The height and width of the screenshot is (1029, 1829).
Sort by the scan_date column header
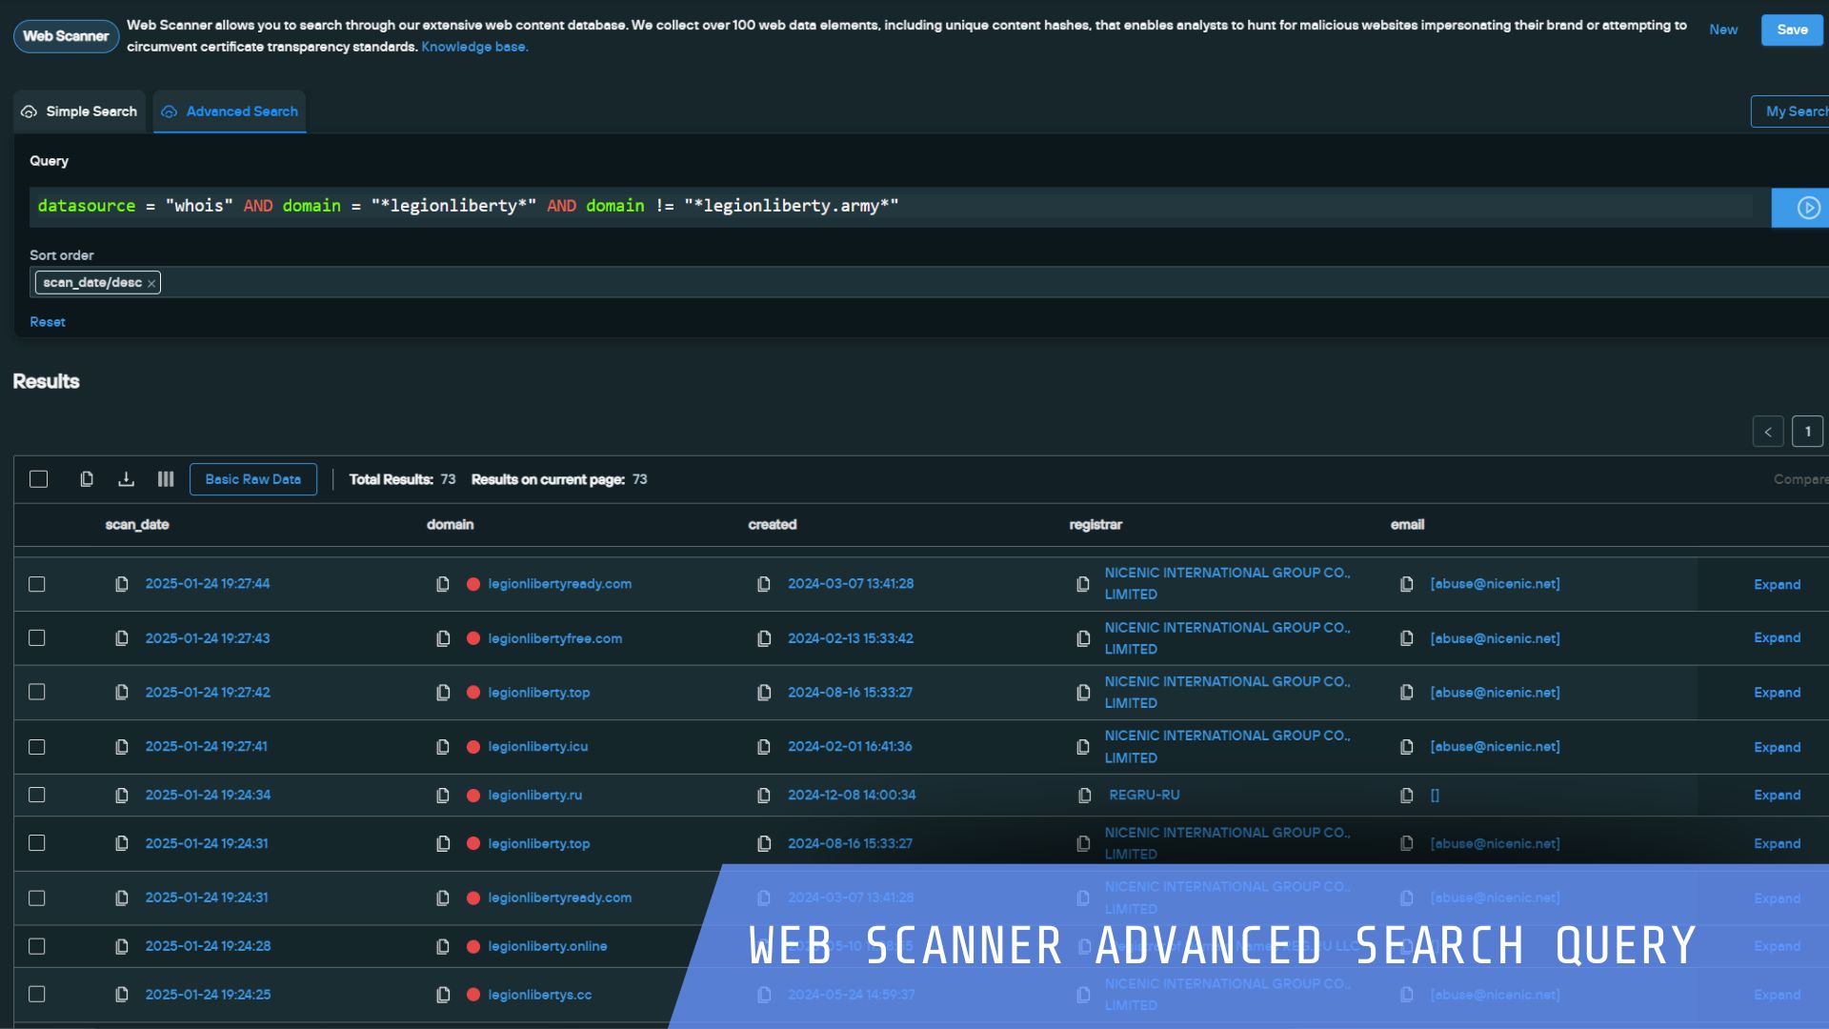point(137,525)
